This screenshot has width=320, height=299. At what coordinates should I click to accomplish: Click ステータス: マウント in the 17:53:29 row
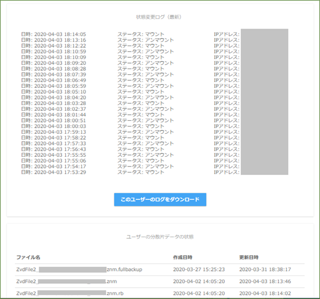[141, 172]
